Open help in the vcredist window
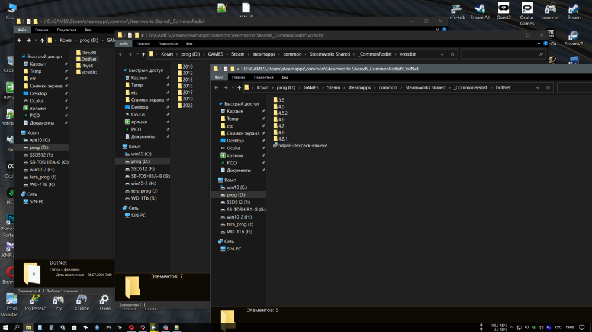592x332 pixels. tap(546, 44)
